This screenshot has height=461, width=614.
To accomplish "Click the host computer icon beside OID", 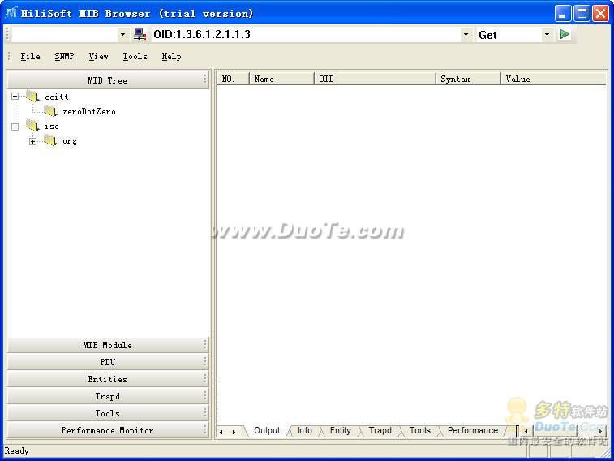I will 140,34.
